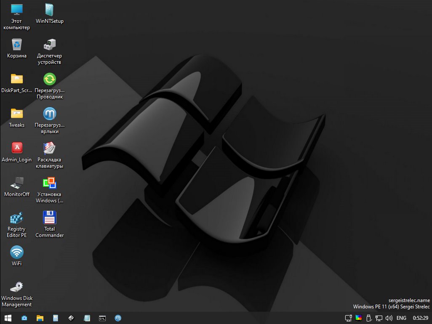Screen dimensions: 432x324
Task: Select the WiFi desktop icon
Action: (x=17, y=252)
